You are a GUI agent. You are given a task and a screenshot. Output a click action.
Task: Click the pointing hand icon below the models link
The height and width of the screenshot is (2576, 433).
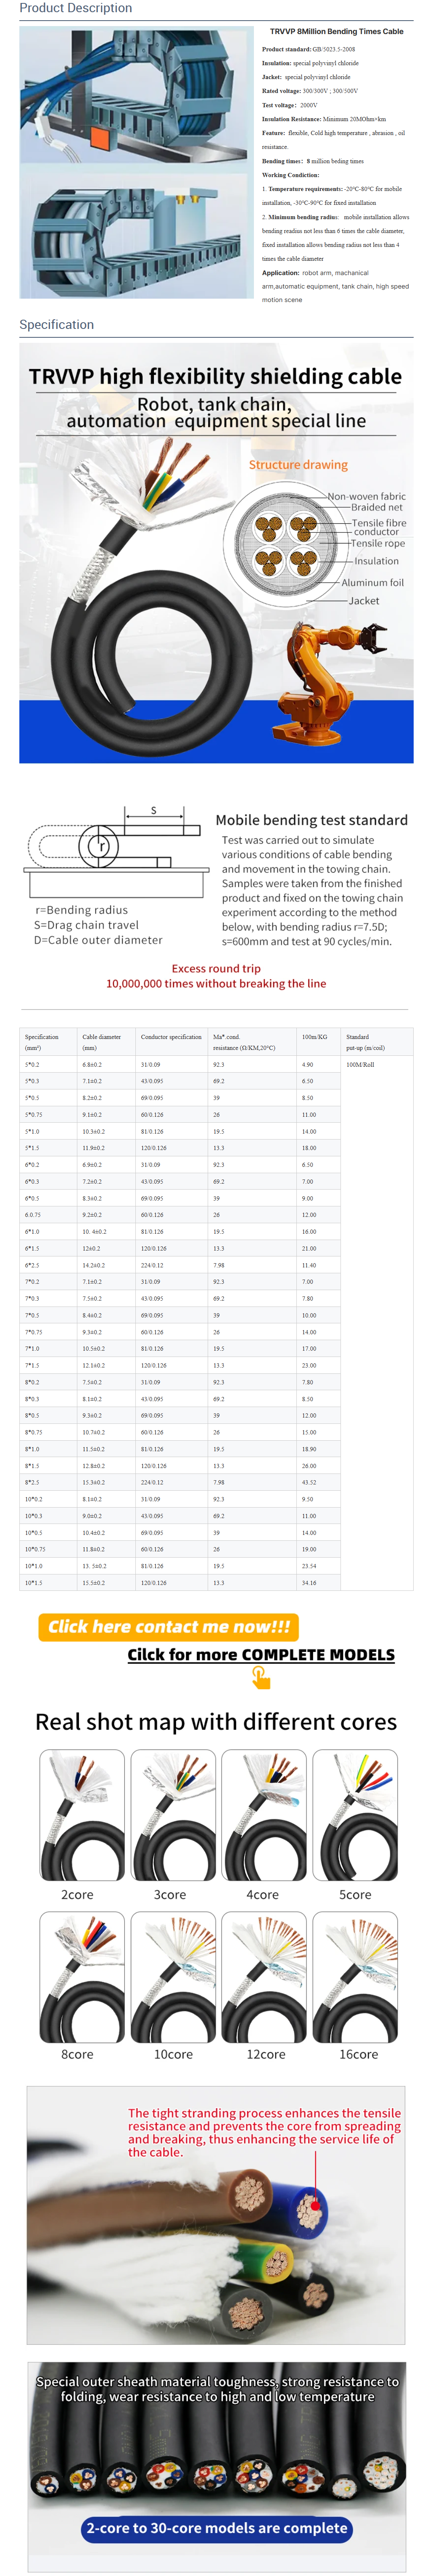pos(261,1677)
